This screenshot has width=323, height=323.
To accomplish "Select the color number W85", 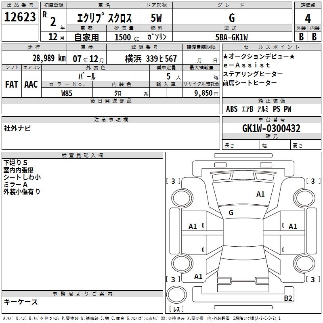I will pos(67,93).
